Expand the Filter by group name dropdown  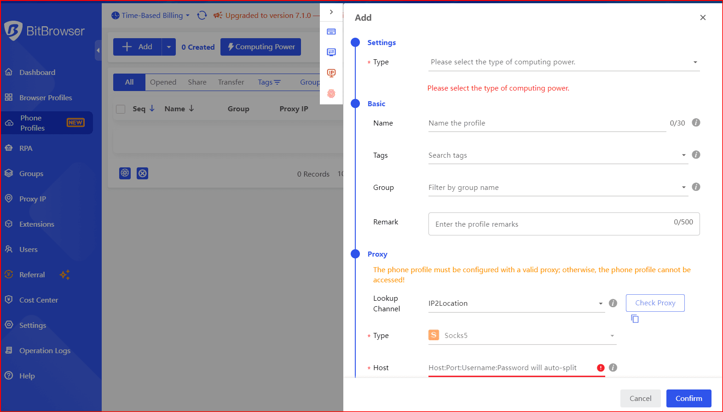(x=558, y=188)
